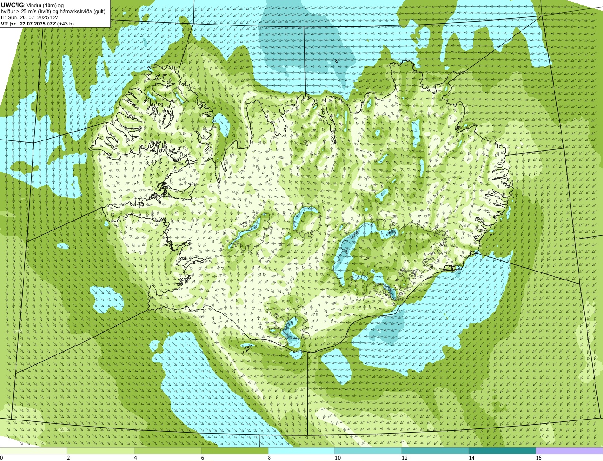
Task: Select valid time "VT: þri. 22.07.2025 07Z (+43 h)"
Action: [x=38, y=23]
